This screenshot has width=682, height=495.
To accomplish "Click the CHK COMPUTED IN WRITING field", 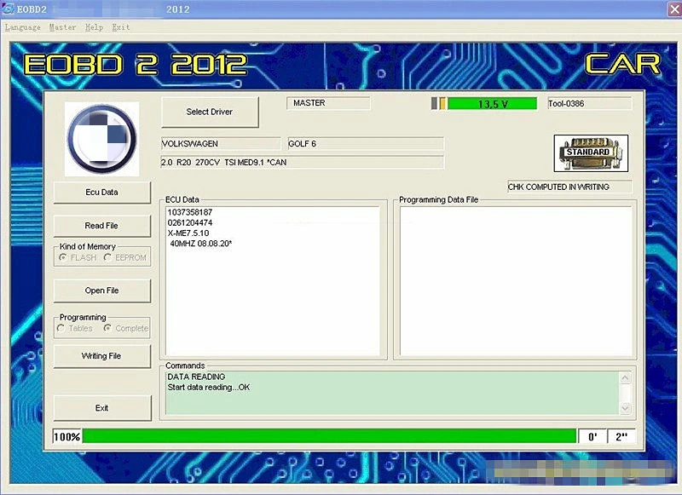I will coord(569,187).
